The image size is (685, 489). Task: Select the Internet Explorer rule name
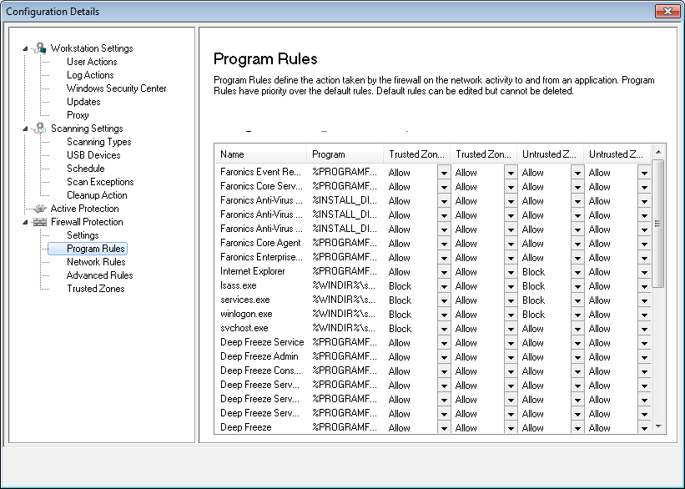(253, 271)
